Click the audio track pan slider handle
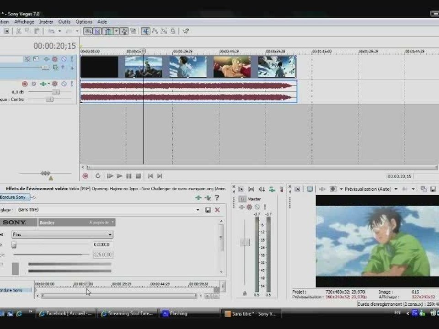The width and height of the screenshot is (439, 329). click(50, 99)
